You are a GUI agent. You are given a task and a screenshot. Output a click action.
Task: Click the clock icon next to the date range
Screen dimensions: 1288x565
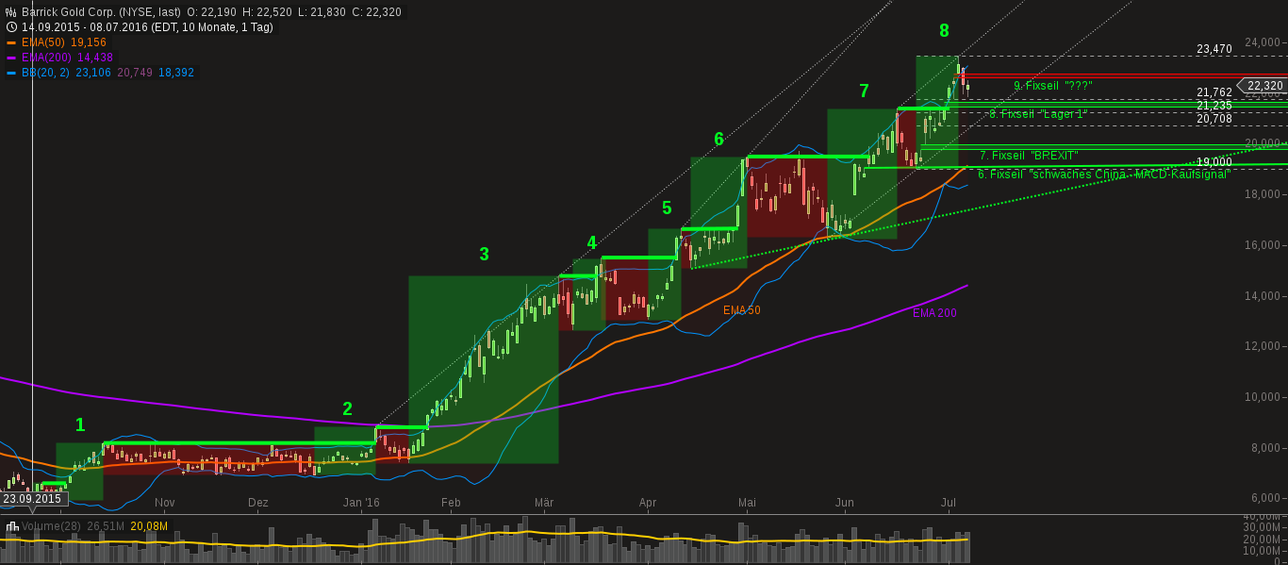(10, 26)
